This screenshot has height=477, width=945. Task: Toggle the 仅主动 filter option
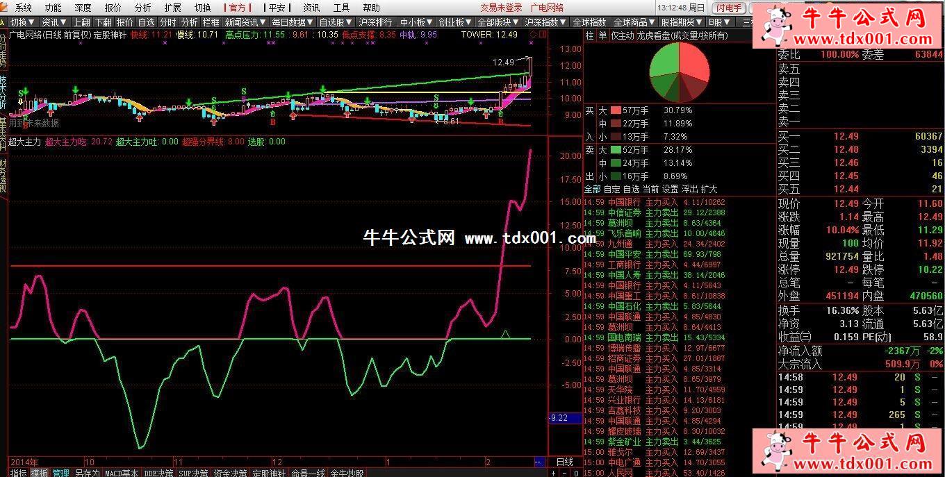(623, 35)
